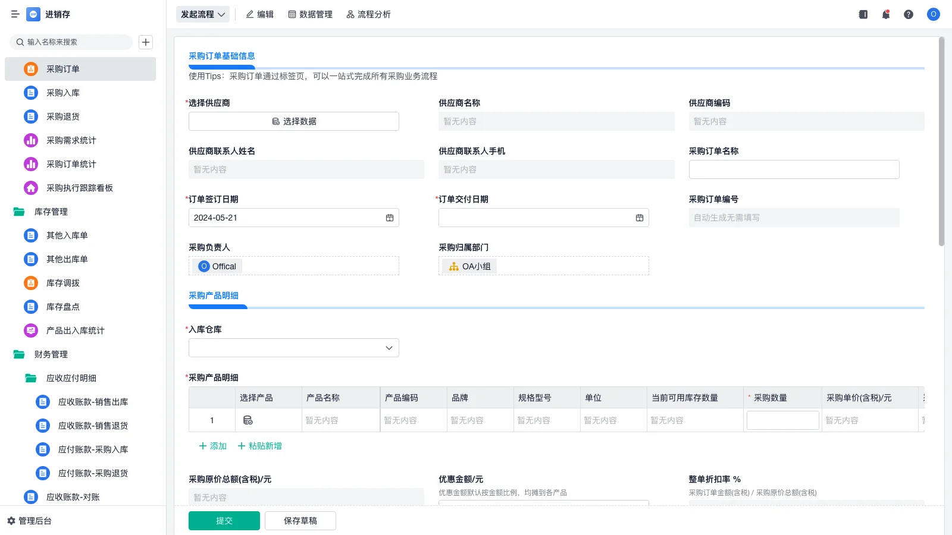Open the notifications bell
Image resolution: width=952 pixels, height=535 pixels.
point(886,14)
